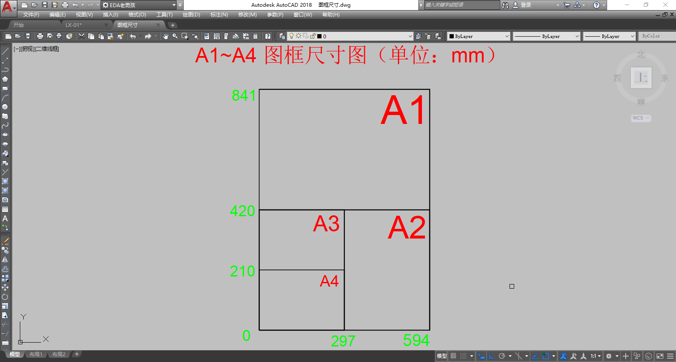
Task: Toggle object snap tracking in status bar
Action: [535, 356]
